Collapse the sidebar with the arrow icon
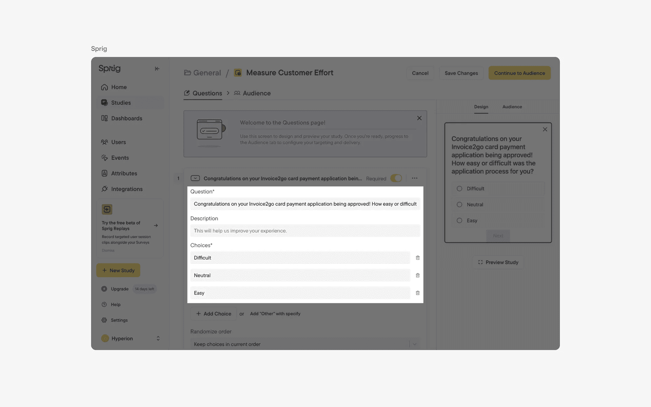The height and width of the screenshot is (407, 651). [x=157, y=69]
